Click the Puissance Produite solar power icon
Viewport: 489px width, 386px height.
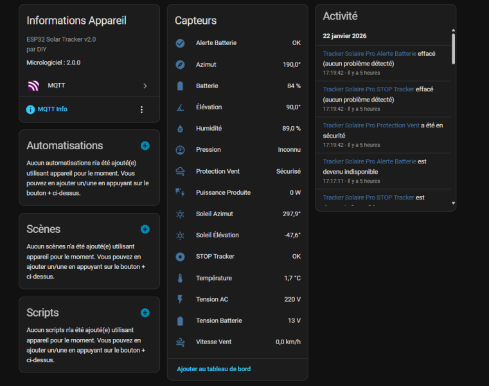180,192
